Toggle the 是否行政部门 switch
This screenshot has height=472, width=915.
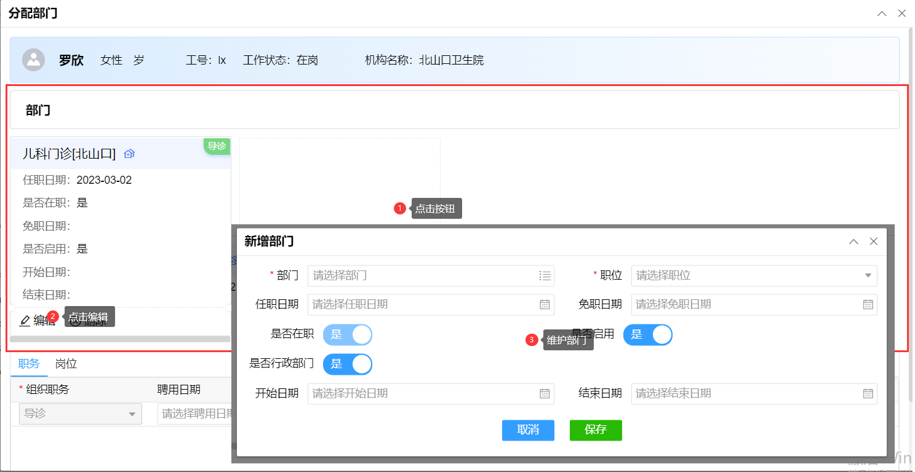pyautogui.click(x=348, y=364)
